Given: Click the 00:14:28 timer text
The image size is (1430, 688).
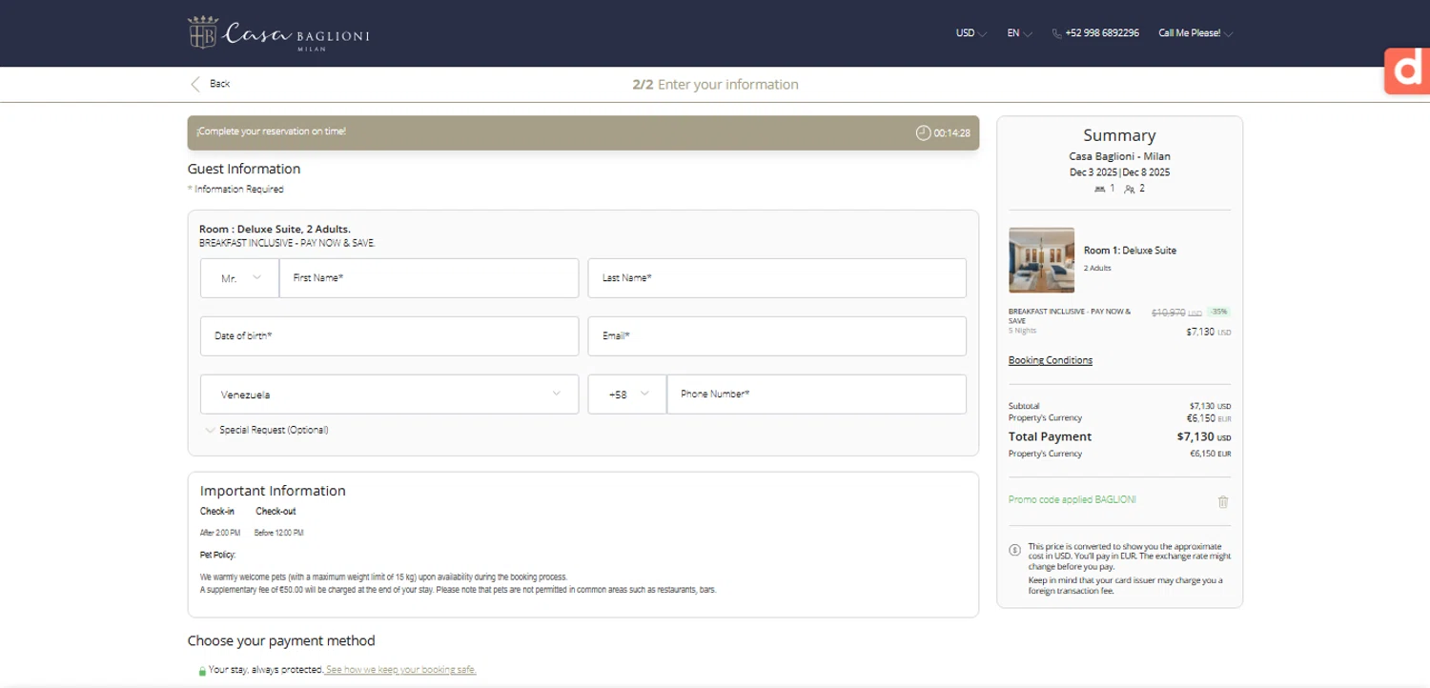Looking at the screenshot, I should (951, 133).
